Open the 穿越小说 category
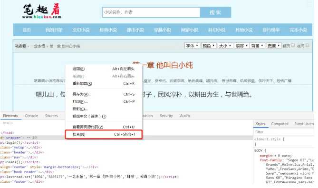The image size is (318, 188). [163, 30]
